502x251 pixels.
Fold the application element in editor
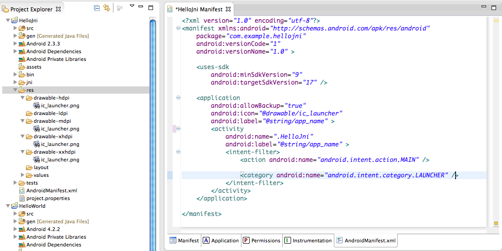click(178, 98)
